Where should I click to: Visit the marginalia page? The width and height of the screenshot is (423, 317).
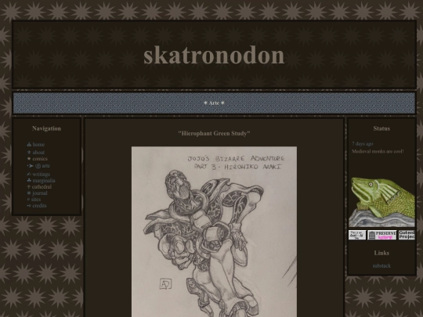click(x=44, y=181)
